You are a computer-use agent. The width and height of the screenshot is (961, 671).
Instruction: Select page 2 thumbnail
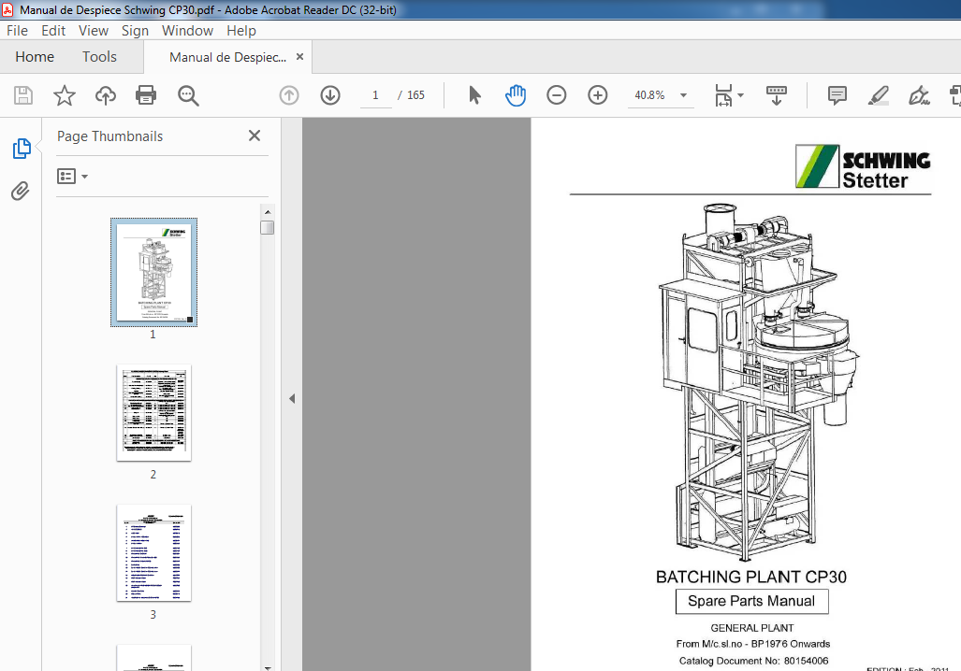click(153, 413)
